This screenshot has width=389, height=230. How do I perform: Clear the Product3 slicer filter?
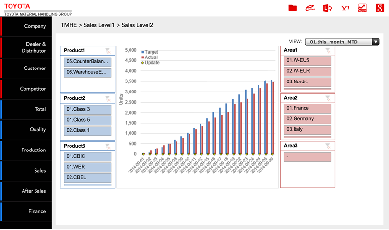point(108,146)
